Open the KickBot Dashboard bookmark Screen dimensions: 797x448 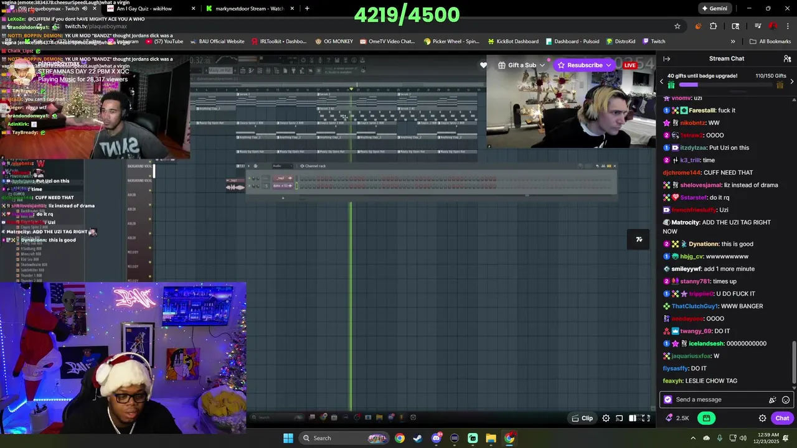click(513, 42)
